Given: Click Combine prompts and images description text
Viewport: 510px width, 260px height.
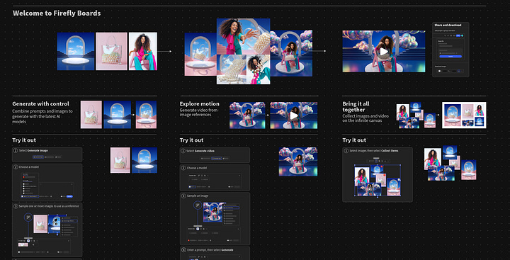Looking at the screenshot, I should coord(42,116).
